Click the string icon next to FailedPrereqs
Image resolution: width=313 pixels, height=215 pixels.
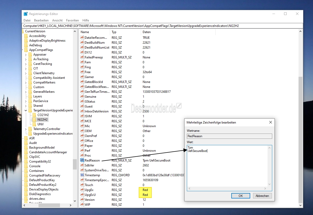(x=82, y=57)
